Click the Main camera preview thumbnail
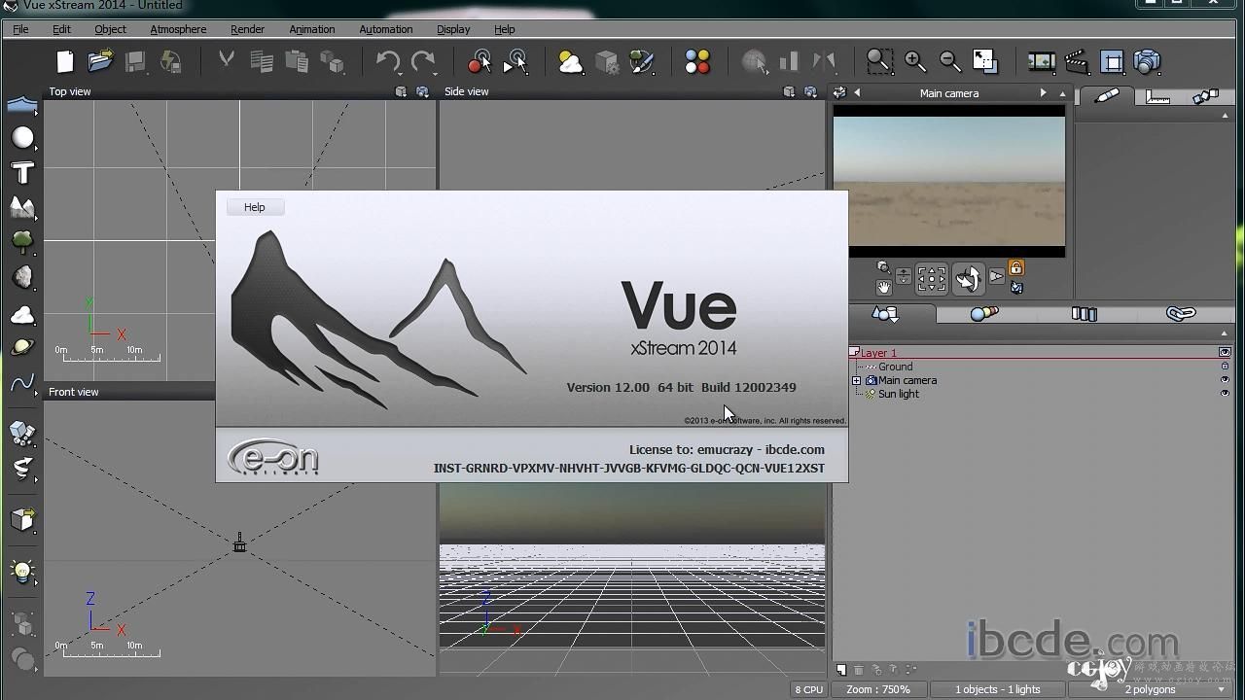Image resolution: width=1245 pixels, height=700 pixels. tap(948, 181)
